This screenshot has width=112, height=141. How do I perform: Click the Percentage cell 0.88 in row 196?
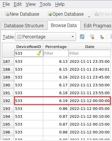click(56, 132)
